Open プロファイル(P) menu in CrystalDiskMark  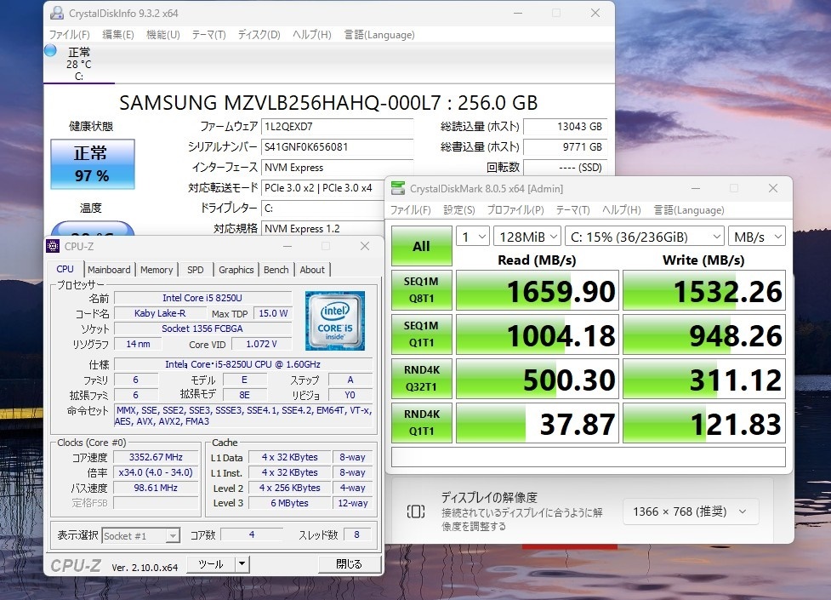(x=515, y=210)
